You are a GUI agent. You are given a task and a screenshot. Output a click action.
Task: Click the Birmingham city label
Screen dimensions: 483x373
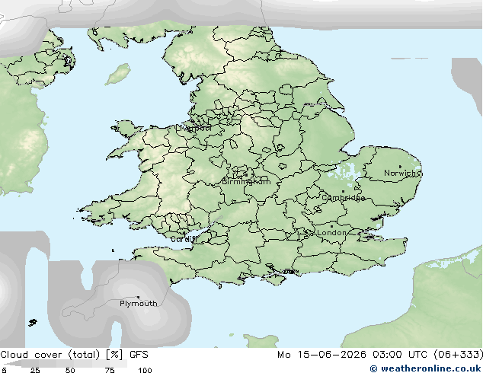tap(246, 182)
